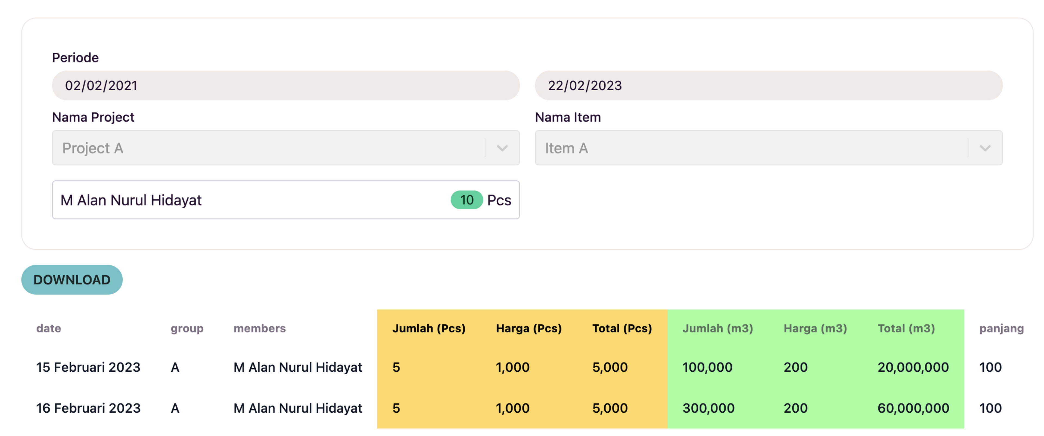Click the start date field 02/02/2021
The image size is (1044, 436).
pos(286,85)
